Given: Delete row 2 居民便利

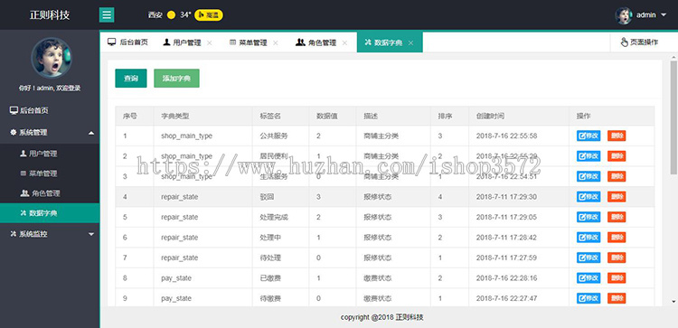Looking at the screenshot, I should (x=617, y=156).
